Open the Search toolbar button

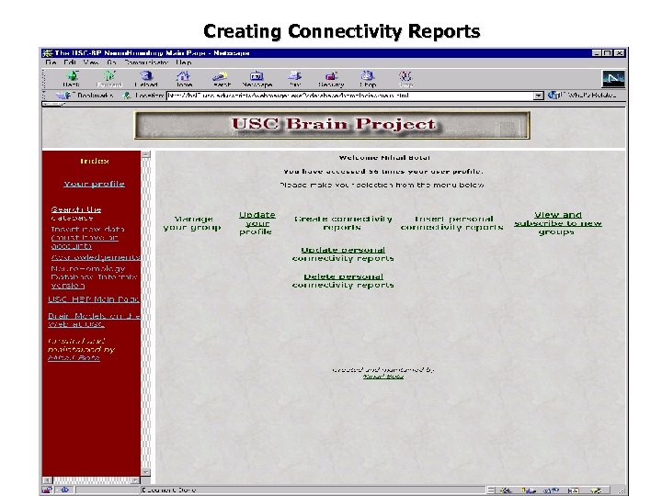[221, 79]
